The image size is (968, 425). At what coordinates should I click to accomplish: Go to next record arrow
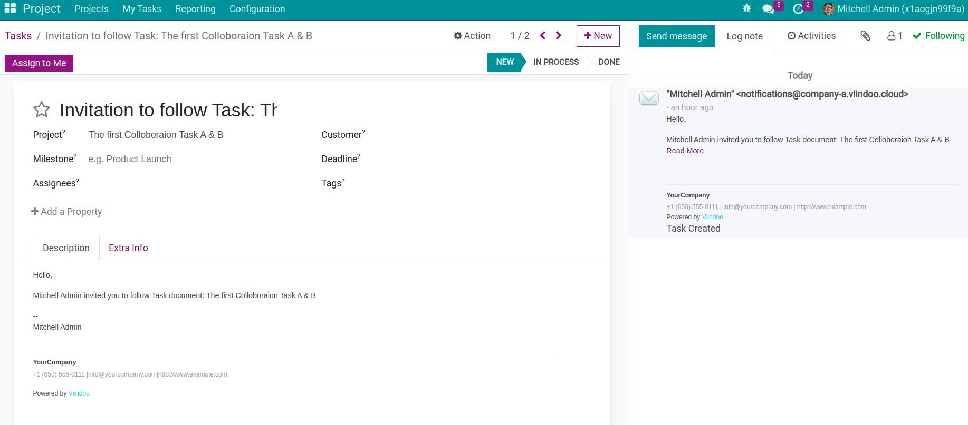[559, 36]
